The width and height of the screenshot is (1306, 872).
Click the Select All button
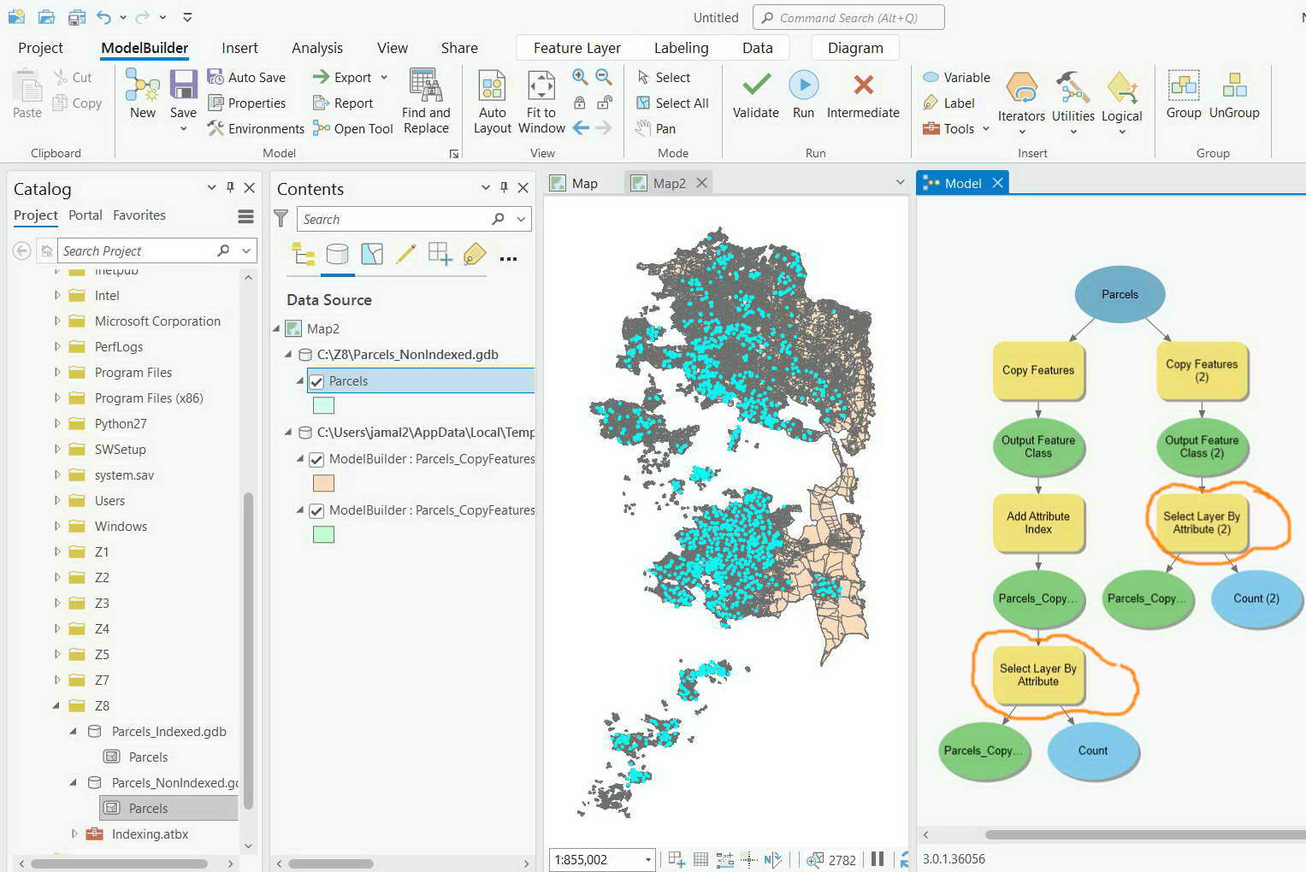[672, 103]
